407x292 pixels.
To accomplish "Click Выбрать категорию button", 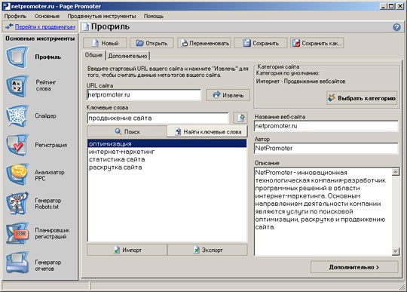I will 362,98.
